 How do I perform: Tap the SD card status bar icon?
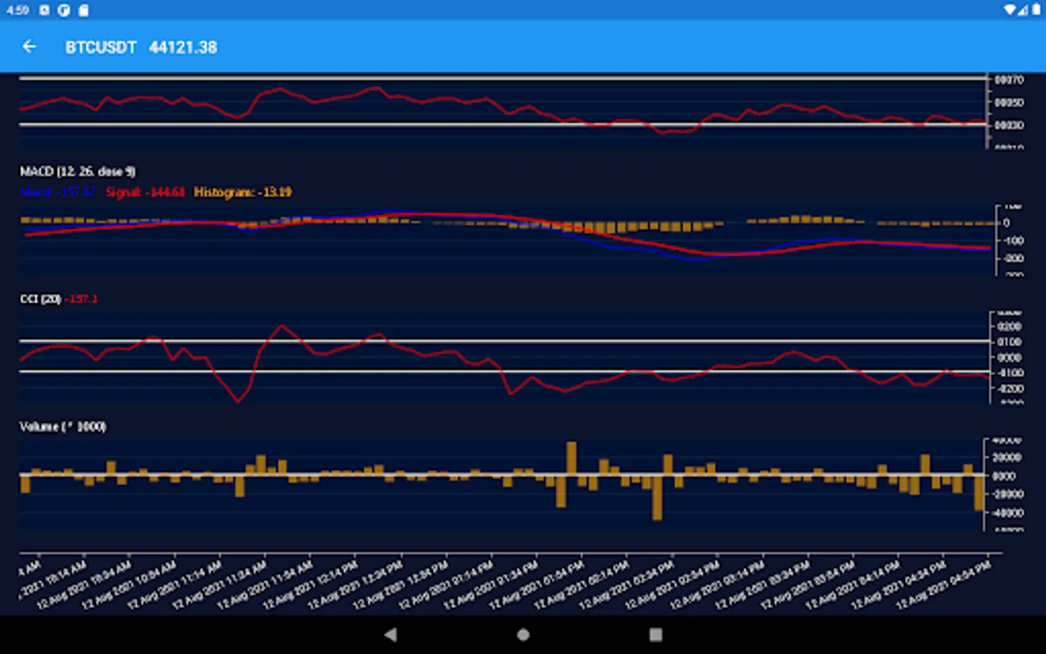pyautogui.click(x=84, y=10)
